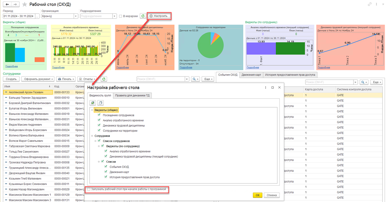Uncheck the События СКУД list item
Viewport: 386px width, 202px height.
[x=106, y=167]
